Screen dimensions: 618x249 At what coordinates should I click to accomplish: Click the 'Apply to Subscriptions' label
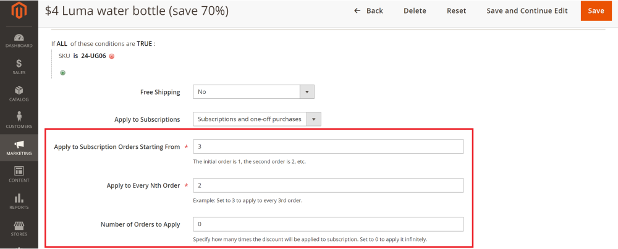click(x=147, y=119)
